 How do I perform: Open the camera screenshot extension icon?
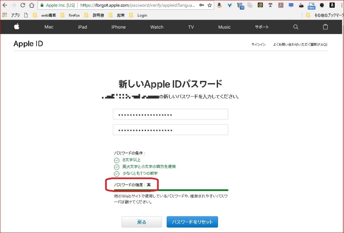coord(301,5)
